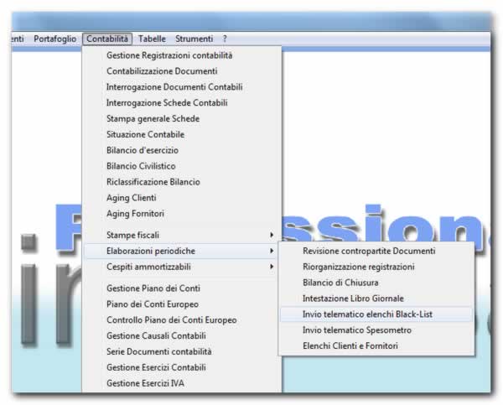The image size is (503, 405).
Task: Click the Contabilità menu in menu bar
Action: pos(107,39)
